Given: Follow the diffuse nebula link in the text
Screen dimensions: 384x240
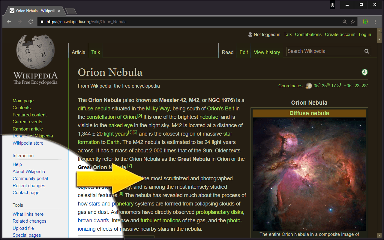Looking at the screenshot, I should 94,109.
